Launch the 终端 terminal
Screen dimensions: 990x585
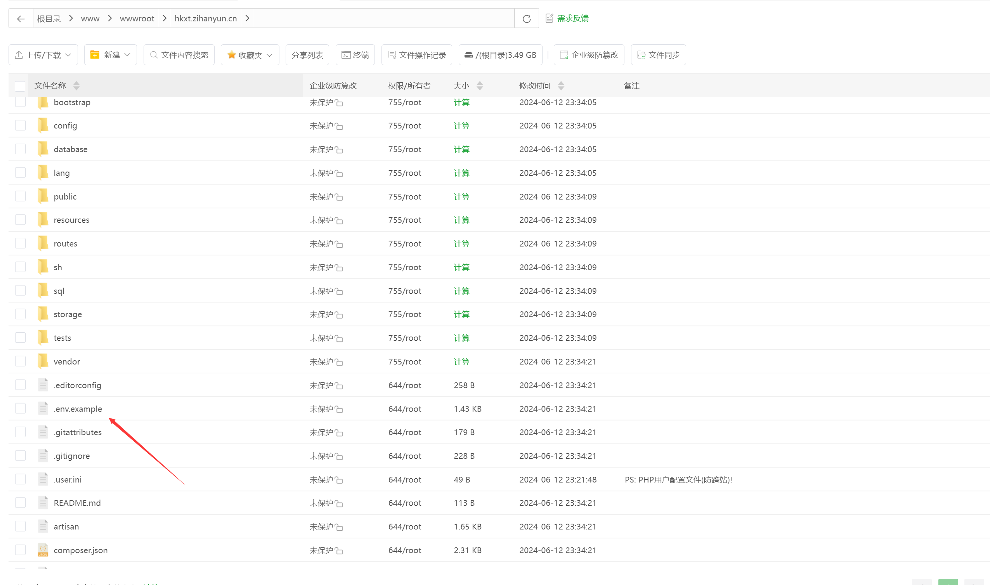pyautogui.click(x=355, y=55)
